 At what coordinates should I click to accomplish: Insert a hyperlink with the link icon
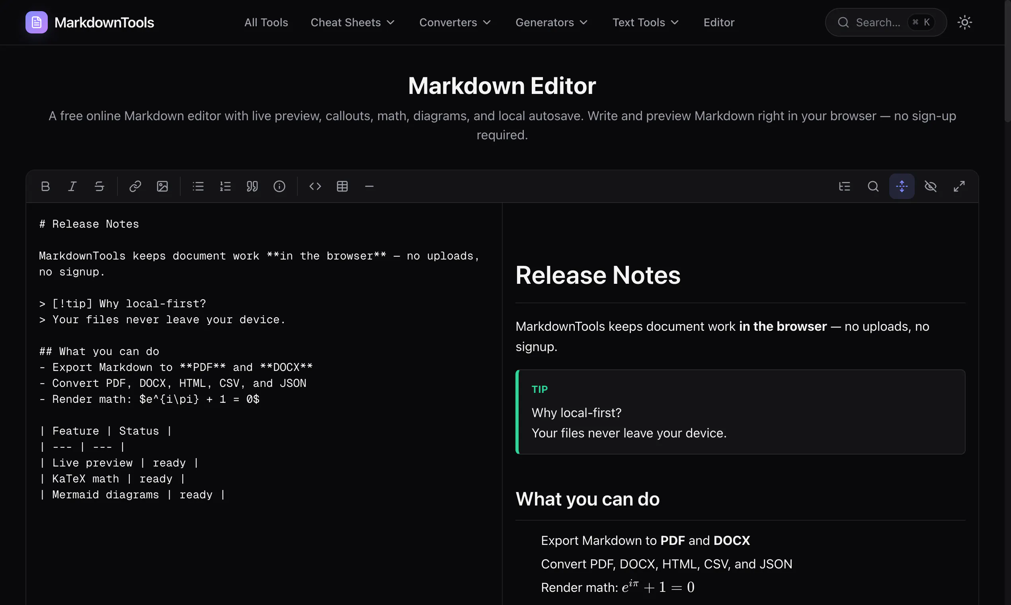[x=135, y=186]
